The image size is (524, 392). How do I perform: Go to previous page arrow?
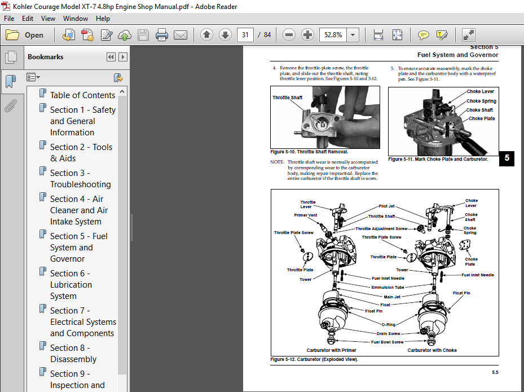click(206, 34)
